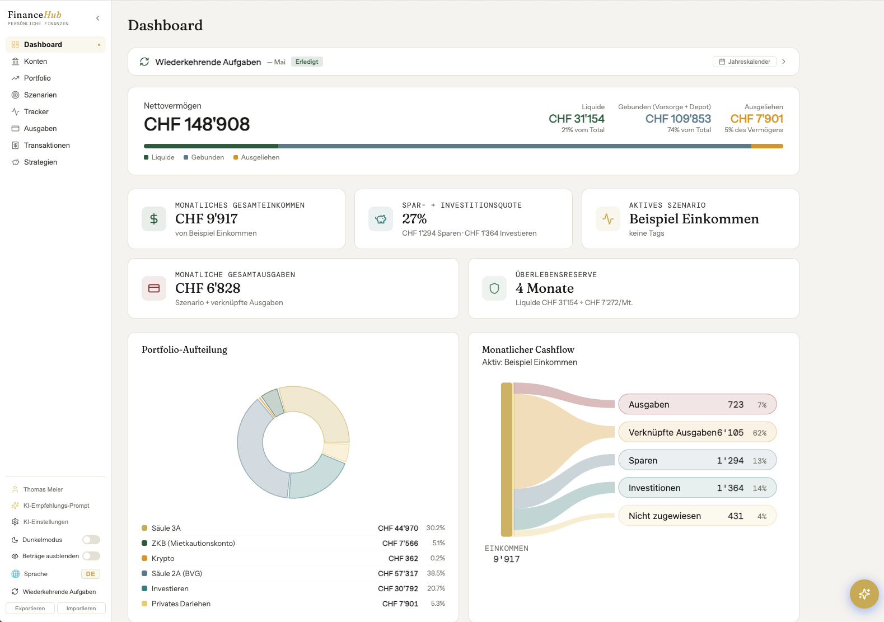Click the active scenario pulse icon

click(x=608, y=219)
